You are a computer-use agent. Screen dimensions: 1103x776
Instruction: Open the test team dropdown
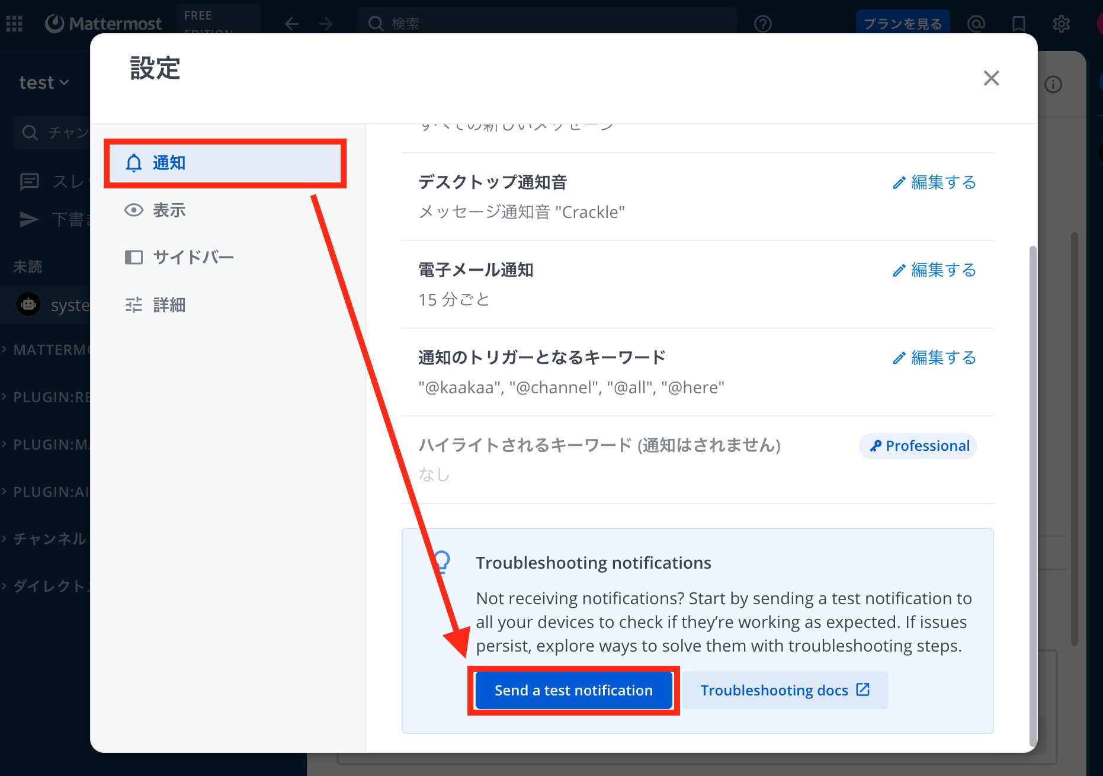tap(45, 83)
